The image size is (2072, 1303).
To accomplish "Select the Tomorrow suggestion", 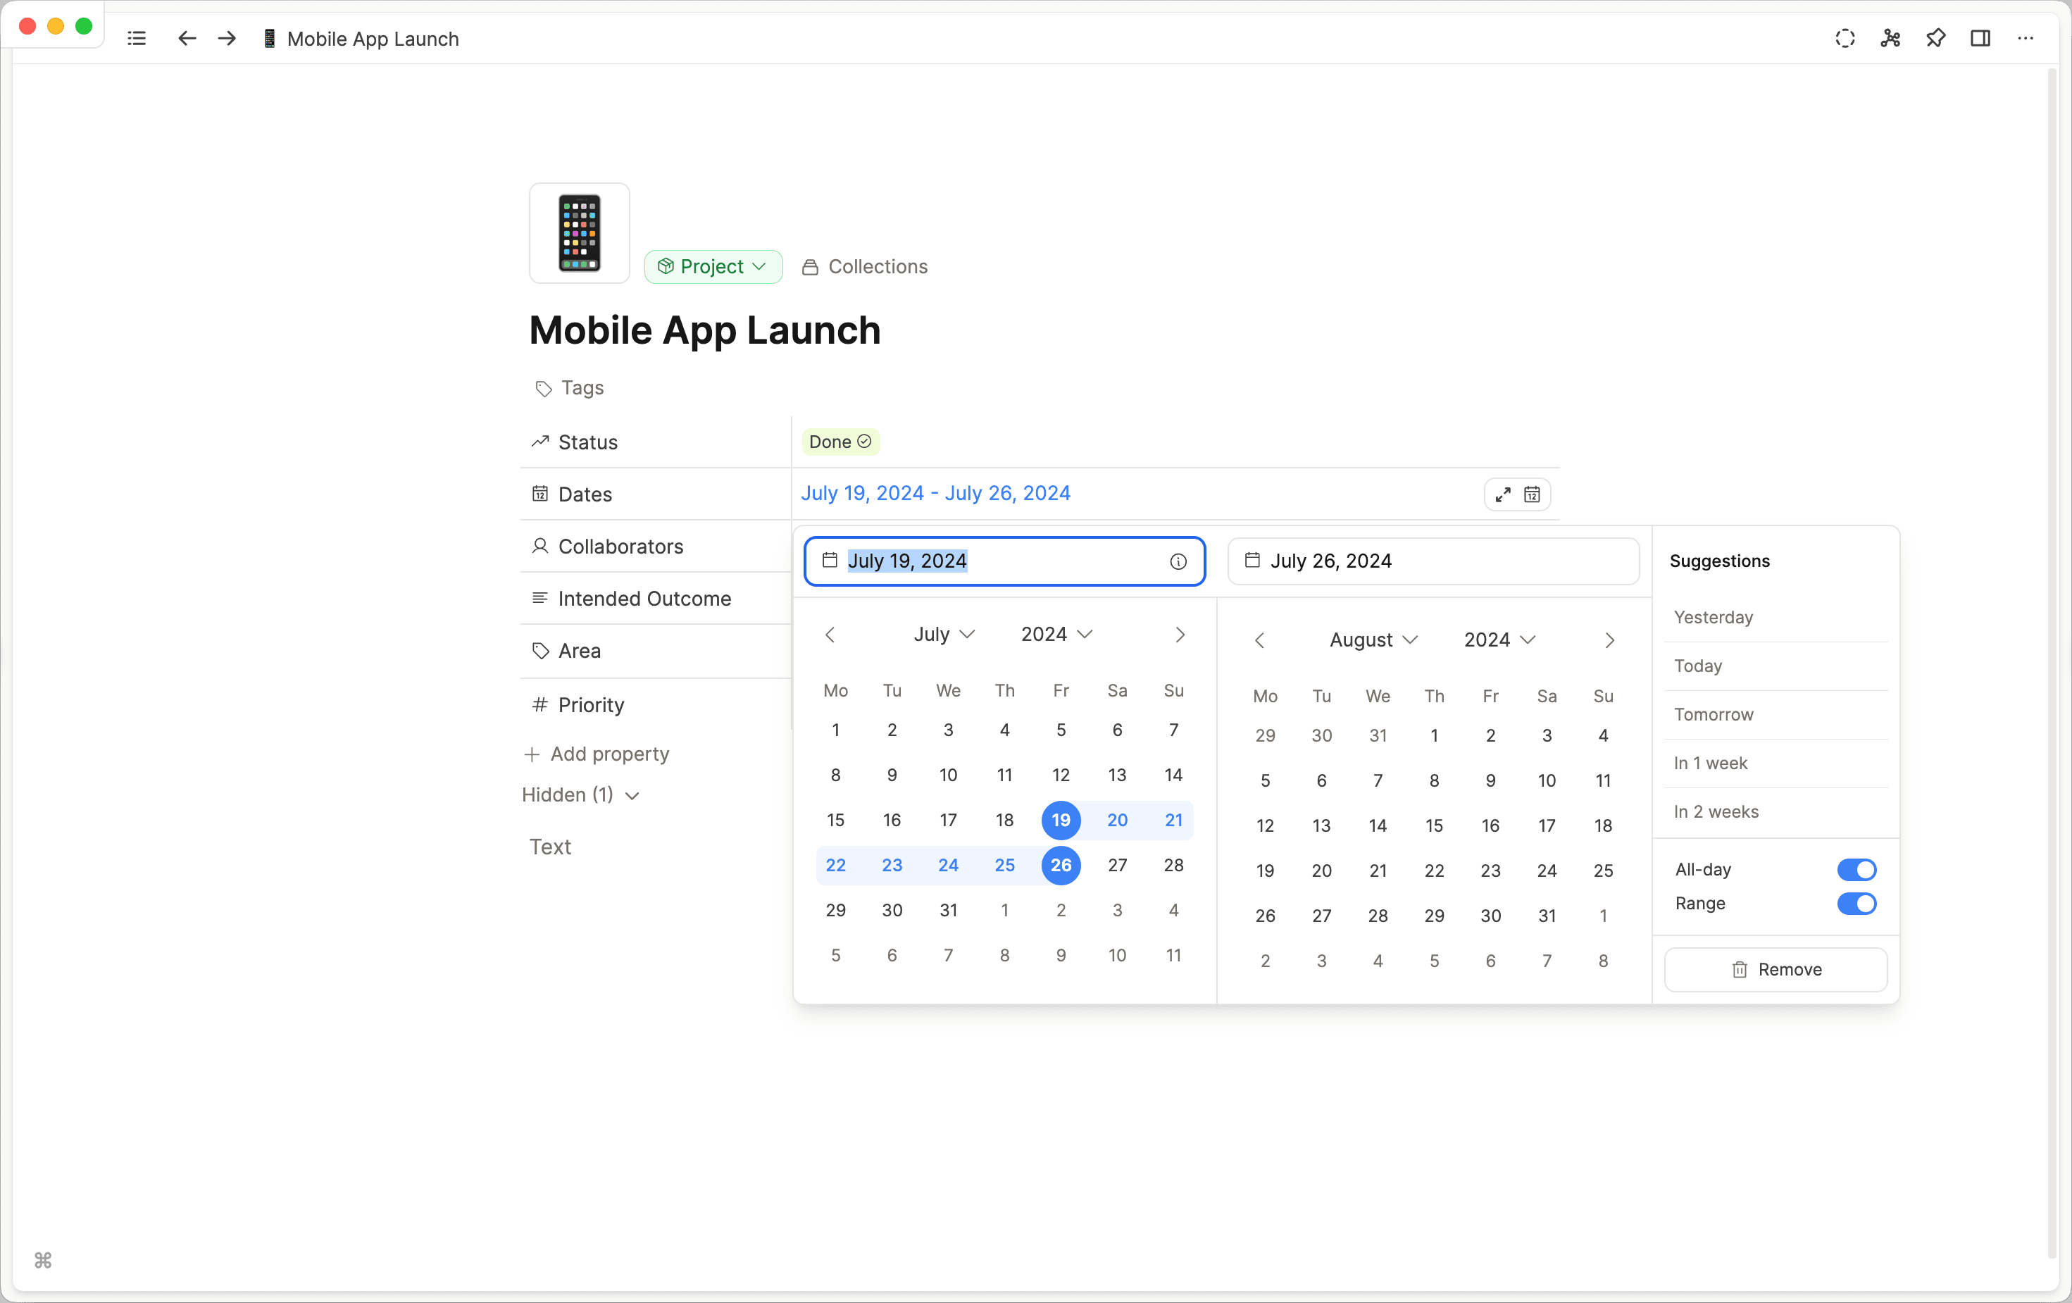I will coord(1714,714).
